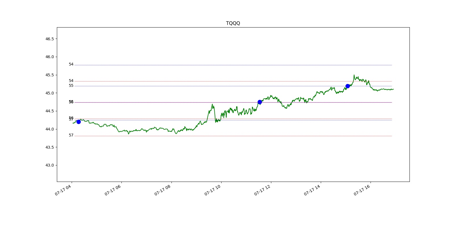Select the 07-17 06 time axis label

click(113, 190)
